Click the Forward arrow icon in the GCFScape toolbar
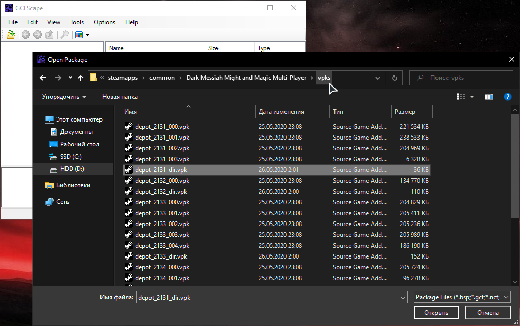Screen dimensions: 520x326 [38, 35]
